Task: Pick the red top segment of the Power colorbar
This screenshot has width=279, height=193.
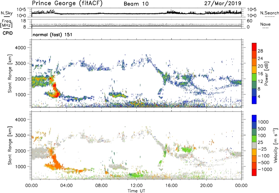Action: pyautogui.click(x=254, y=47)
